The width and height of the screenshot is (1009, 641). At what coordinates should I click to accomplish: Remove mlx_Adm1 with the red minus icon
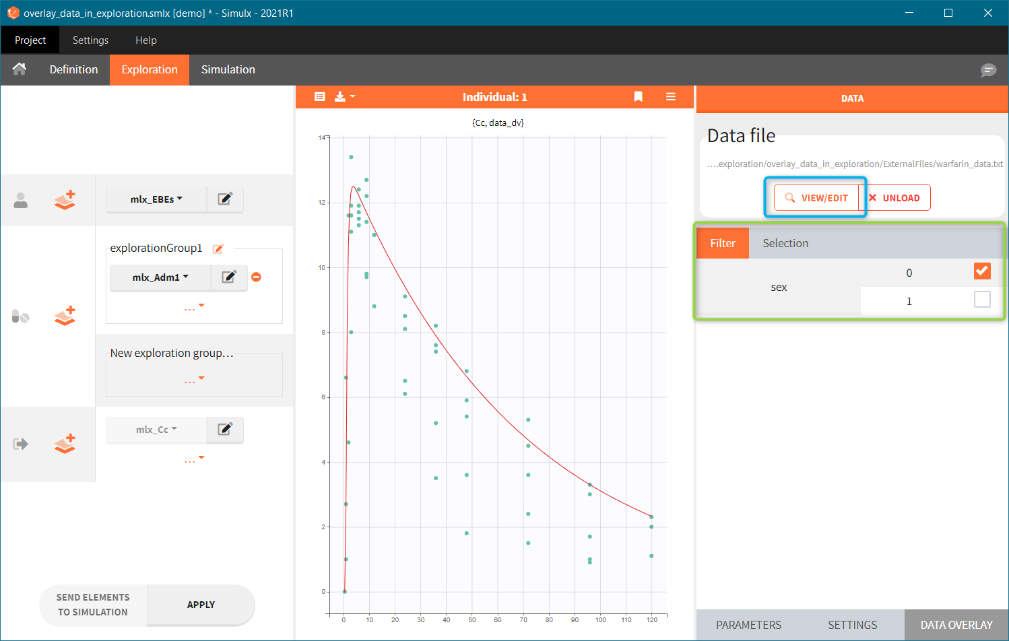coord(256,277)
